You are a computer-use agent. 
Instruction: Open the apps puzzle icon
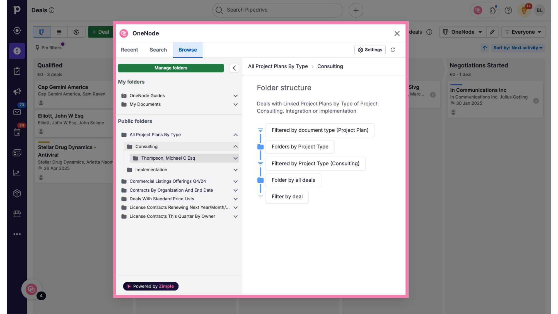493,10
